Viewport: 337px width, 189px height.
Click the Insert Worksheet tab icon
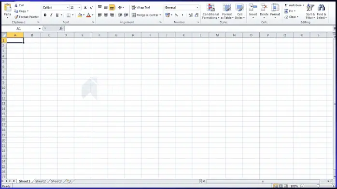tap(69, 181)
